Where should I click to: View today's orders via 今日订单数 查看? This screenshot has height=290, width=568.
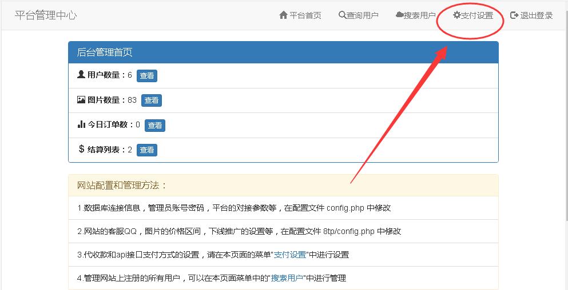pos(155,126)
